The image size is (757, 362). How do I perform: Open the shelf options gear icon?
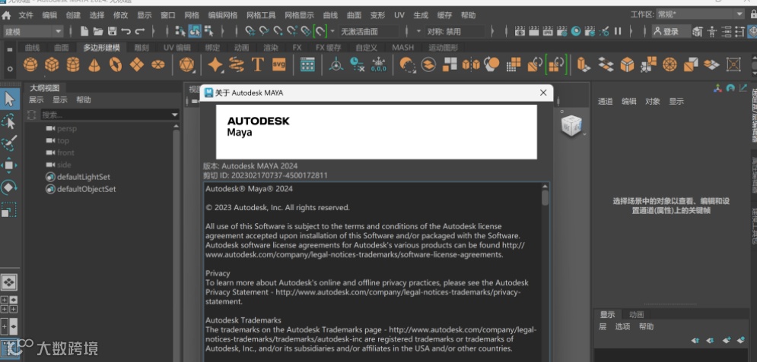point(10,70)
